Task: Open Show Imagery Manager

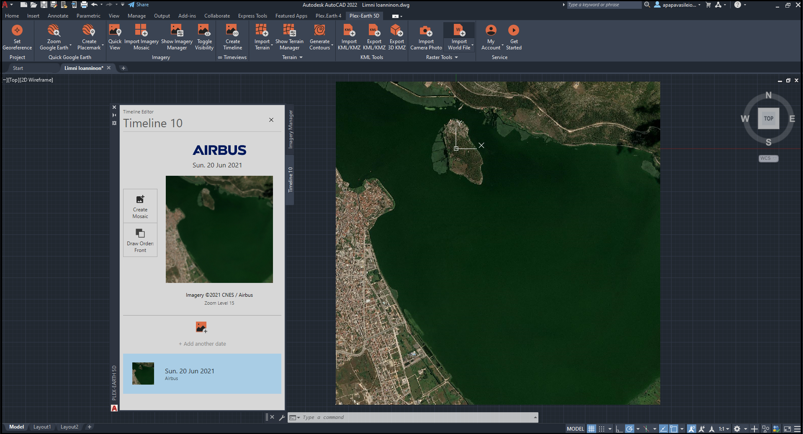Action: click(x=177, y=37)
